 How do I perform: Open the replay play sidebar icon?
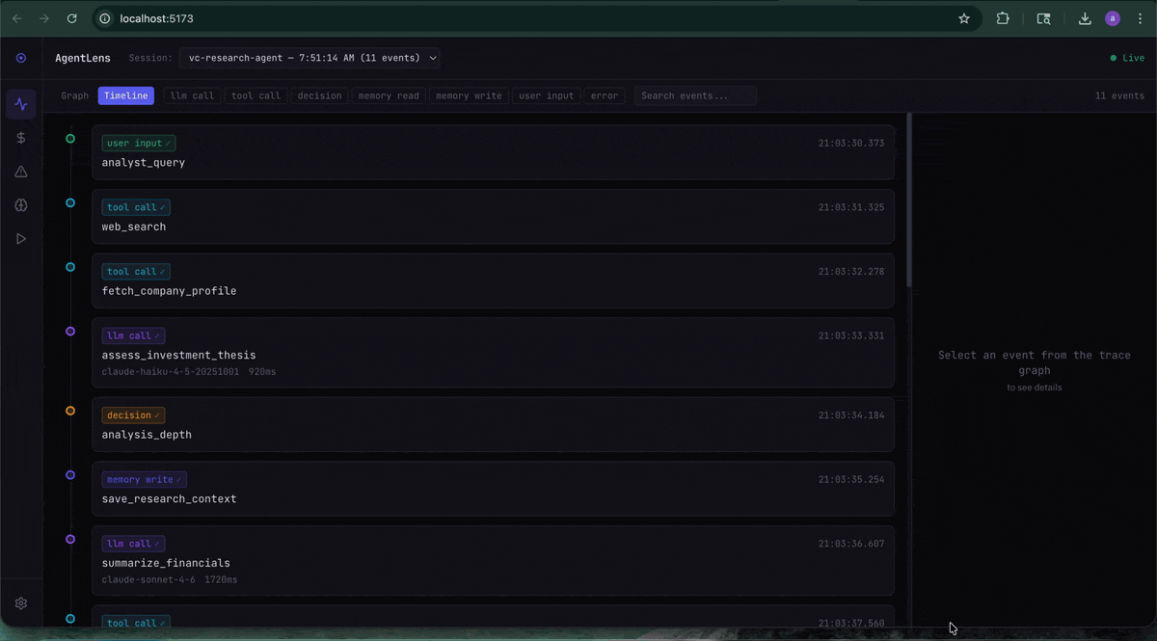[x=21, y=238]
